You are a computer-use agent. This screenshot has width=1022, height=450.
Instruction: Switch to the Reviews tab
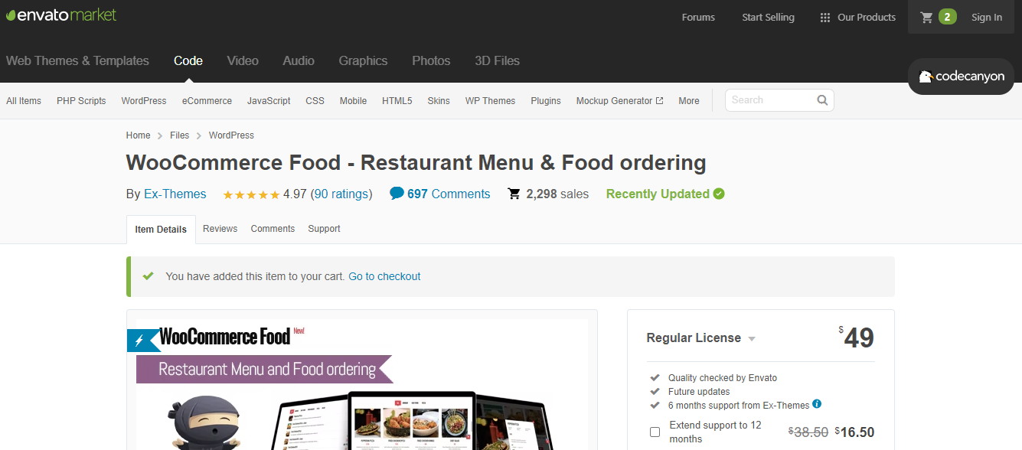(220, 229)
